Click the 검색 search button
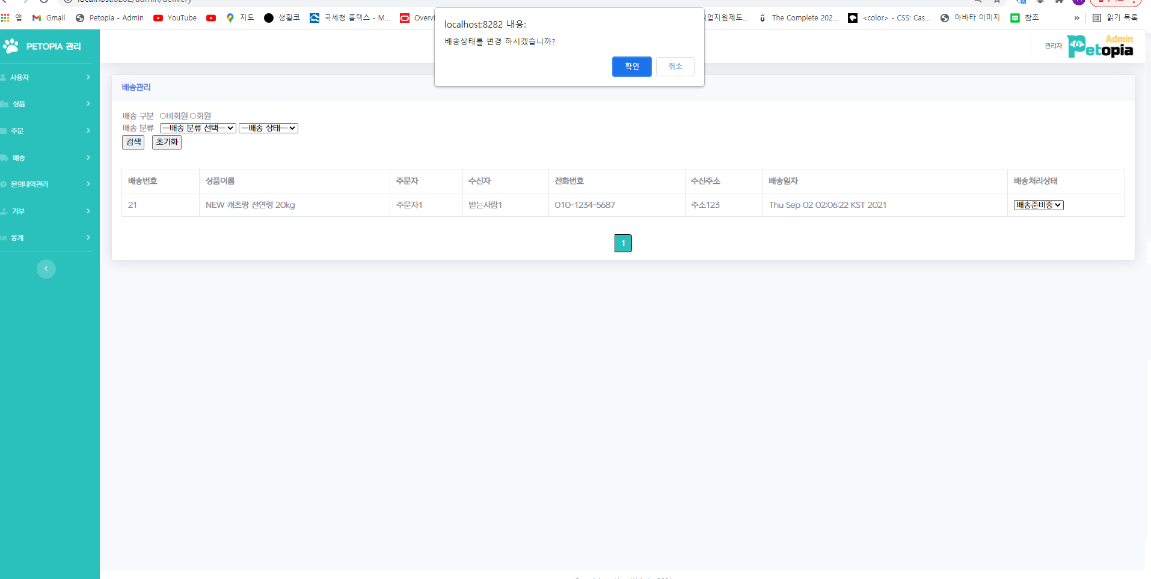Image resolution: width=1151 pixels, height=579 pixels. coord(133,142)
